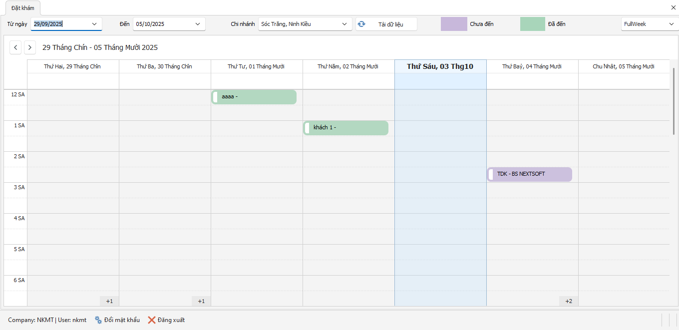This screenshot has width=679, height=330.
Task: Expand the +2 more appointments on Saturday
Action: click(568, 301)
